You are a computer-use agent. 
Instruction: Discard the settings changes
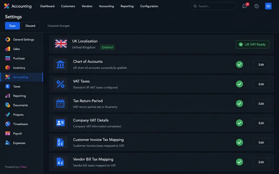30,26
